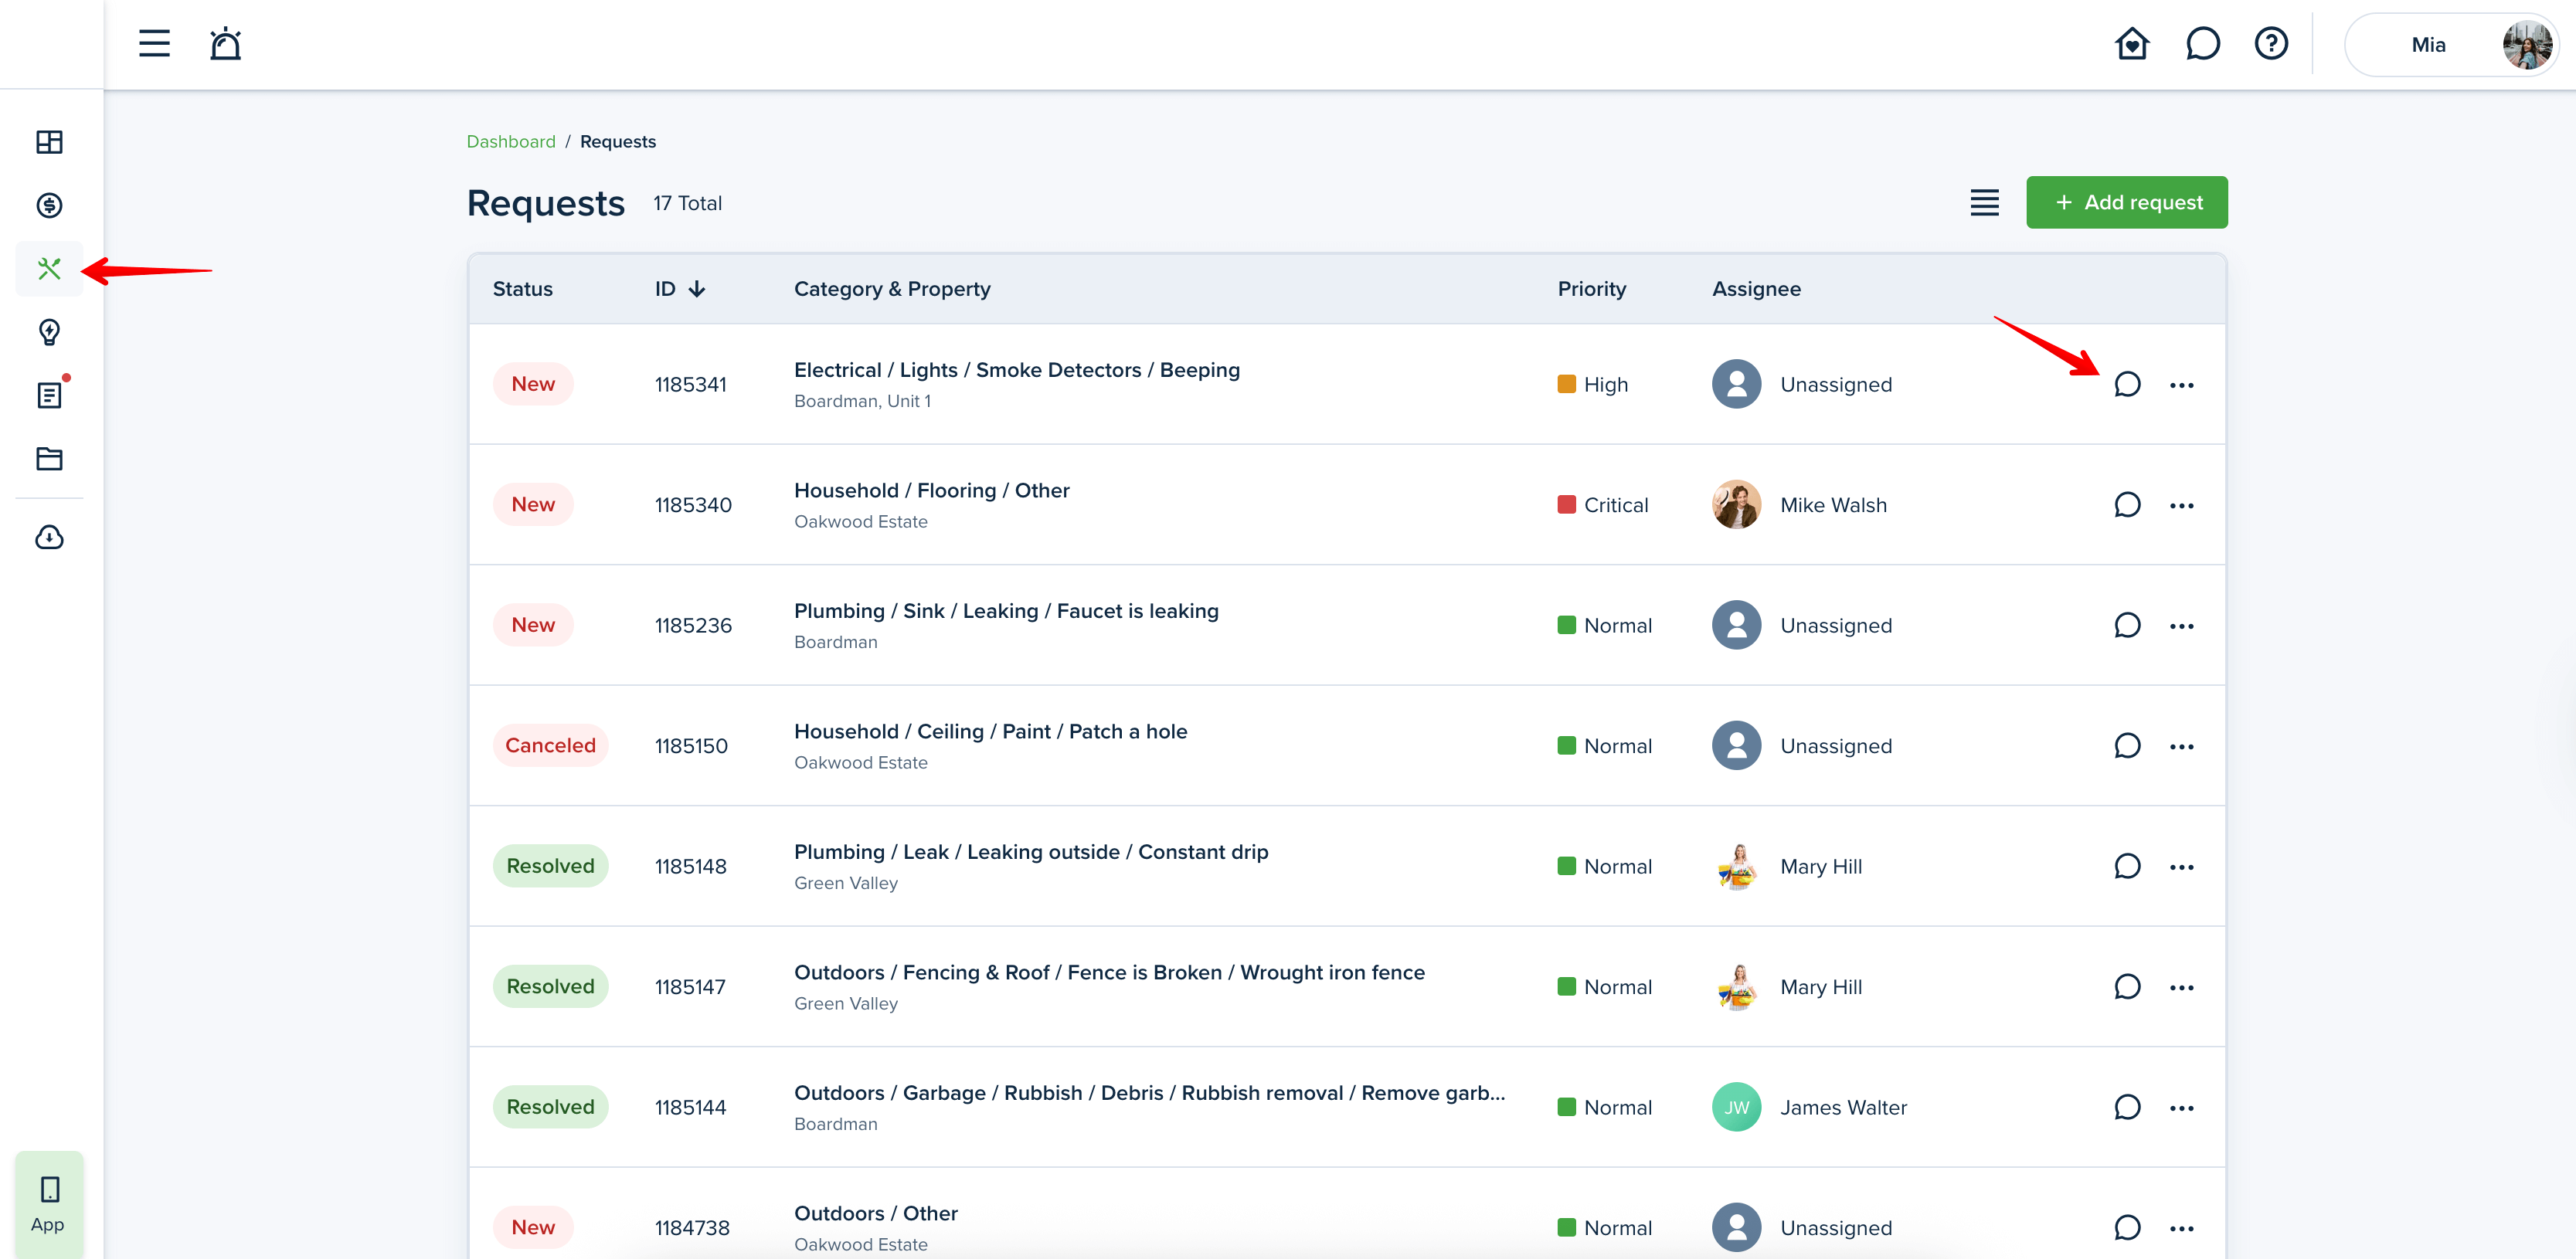The image size is (2576, 1259).
Task: Open the accounting dollar sidebar icon
Action: (49, 205)
